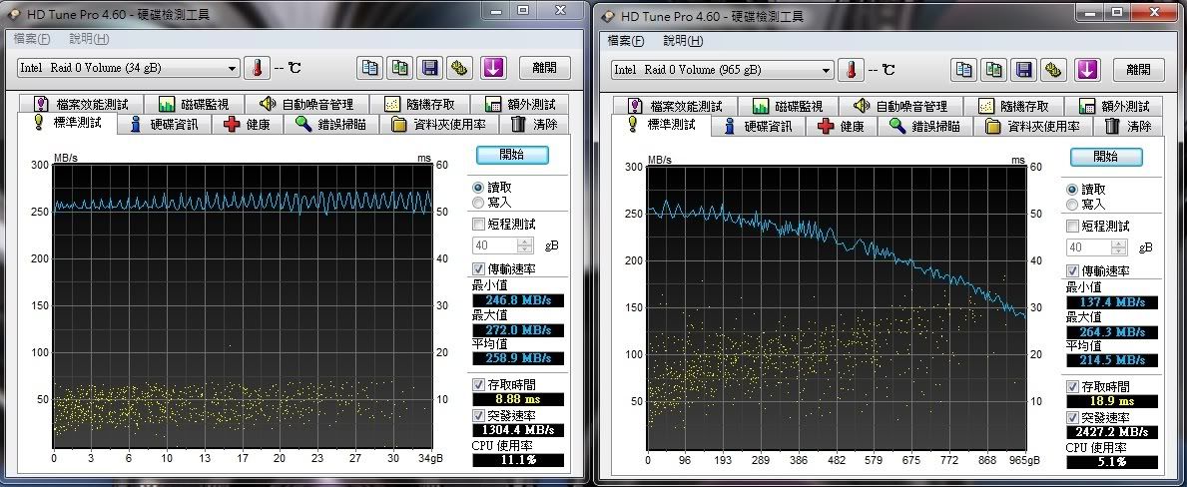Toggle 存取時間 checkbox in right window

coord(1072,386)
